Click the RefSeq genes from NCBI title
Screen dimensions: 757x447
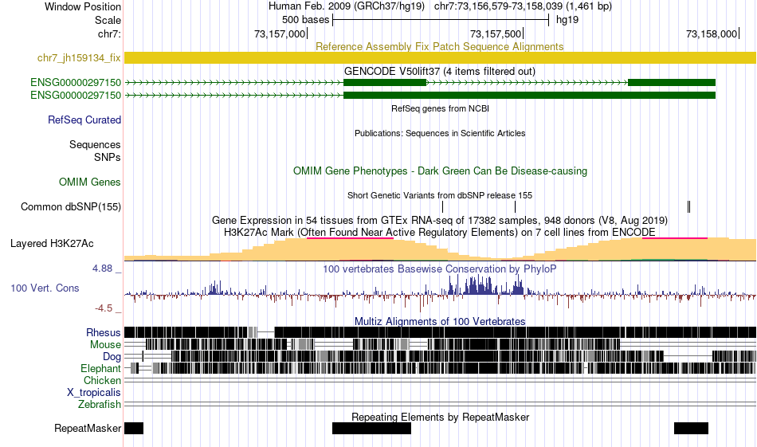tap(441, 108)
